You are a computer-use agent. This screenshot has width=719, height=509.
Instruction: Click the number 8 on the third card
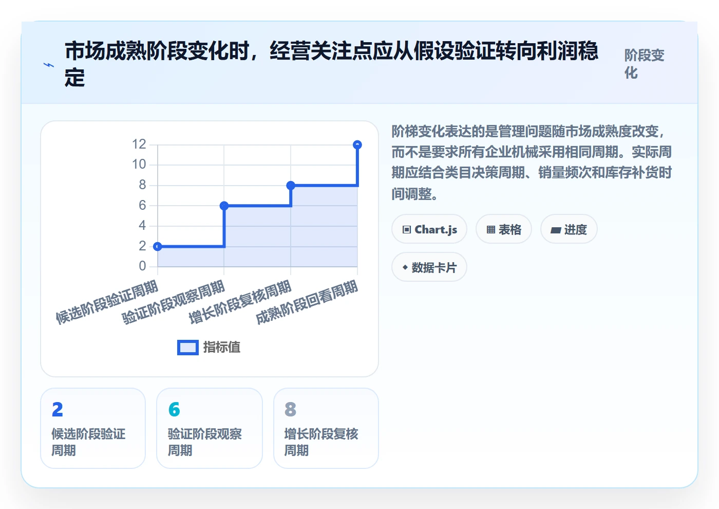[291, 409]
